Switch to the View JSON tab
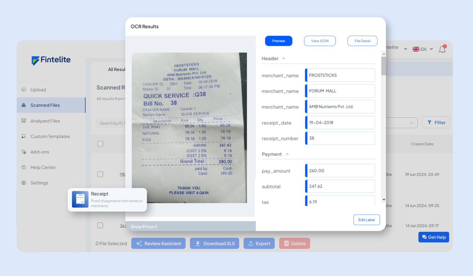473x276 pixels. tap(320, 41)
